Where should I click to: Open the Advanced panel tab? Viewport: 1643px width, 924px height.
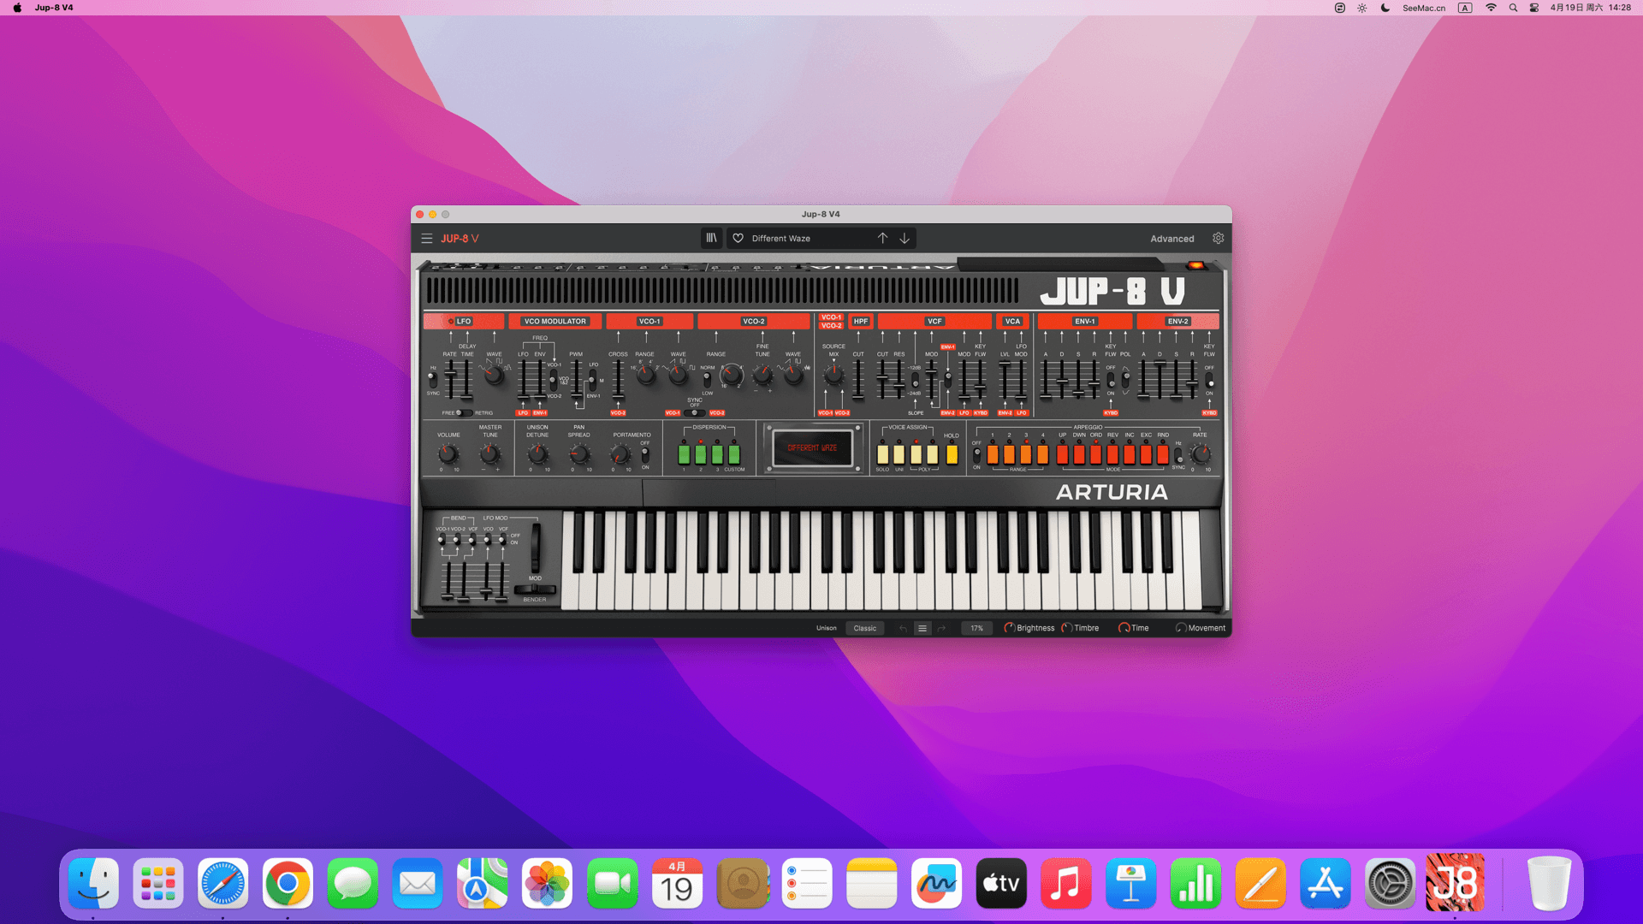1171,239
